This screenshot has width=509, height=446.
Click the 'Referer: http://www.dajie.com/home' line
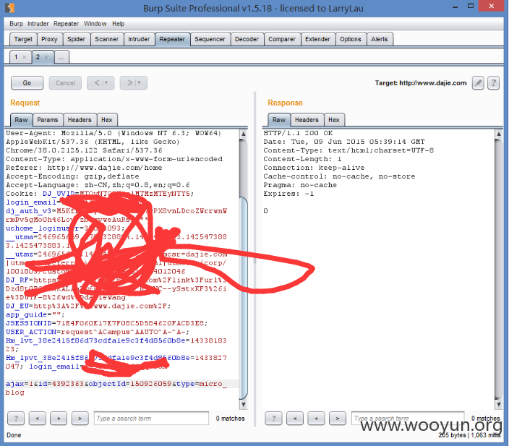click(x=84, y=168)
